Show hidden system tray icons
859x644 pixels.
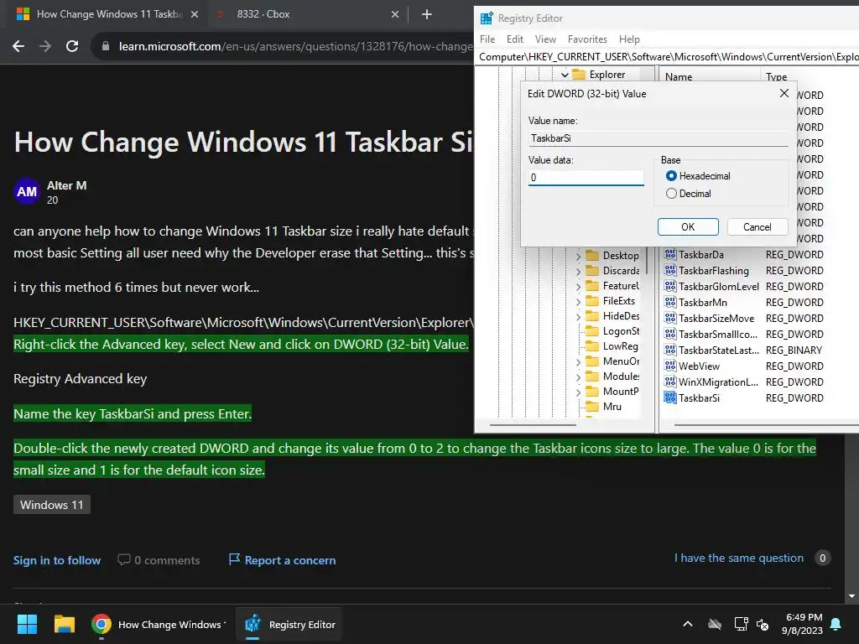click(x=688, y=624)
